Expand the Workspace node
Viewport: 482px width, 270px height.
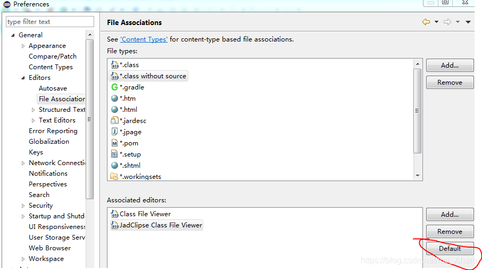click(x=23, y=259)
